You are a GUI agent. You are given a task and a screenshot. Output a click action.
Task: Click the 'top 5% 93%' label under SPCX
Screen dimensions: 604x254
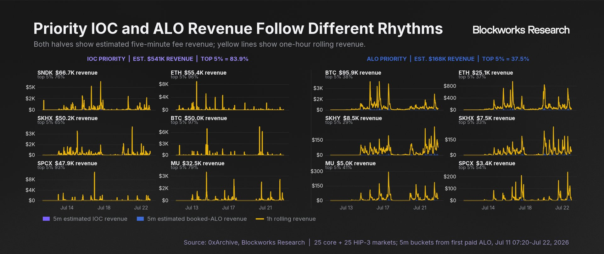coord(51,167)
